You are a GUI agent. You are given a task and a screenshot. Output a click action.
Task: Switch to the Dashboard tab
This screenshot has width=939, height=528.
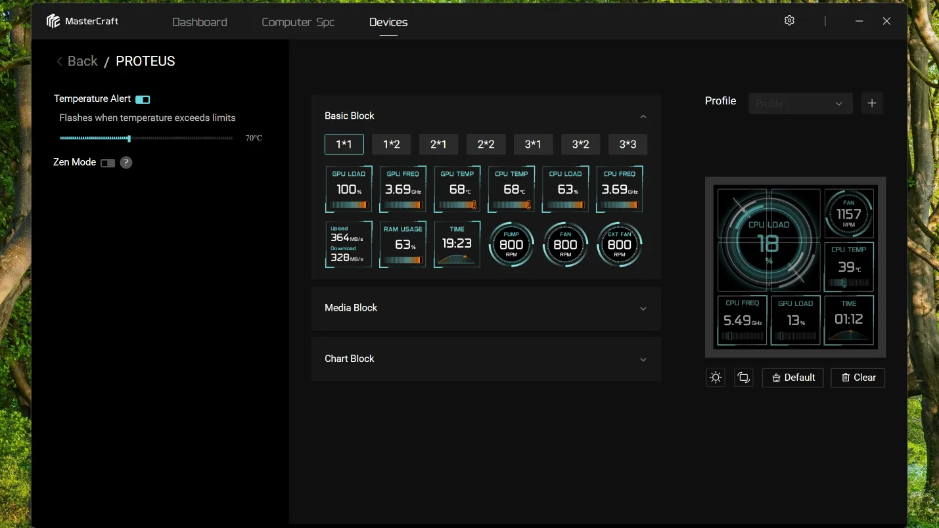(x=200, y=22)
